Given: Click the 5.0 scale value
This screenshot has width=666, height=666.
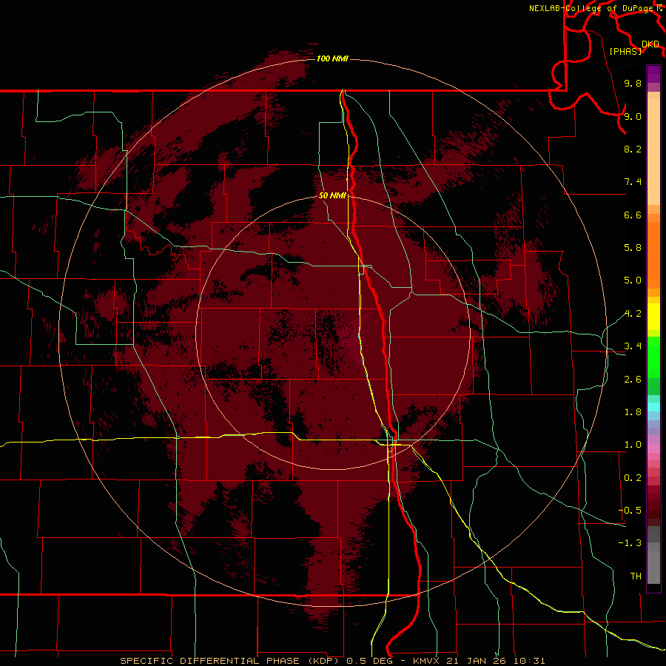Looking at the screenshot, I should (633, 280).
